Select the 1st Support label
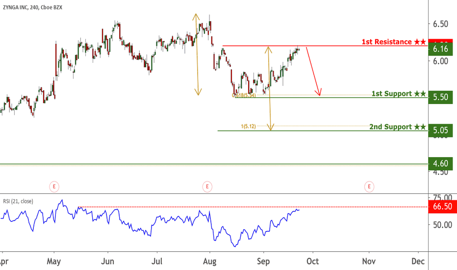 (399, 94)
